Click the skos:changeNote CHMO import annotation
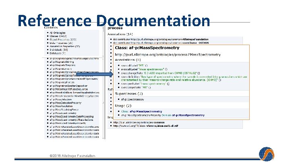The width and height of the screenshot is (290, 163). 160,73
